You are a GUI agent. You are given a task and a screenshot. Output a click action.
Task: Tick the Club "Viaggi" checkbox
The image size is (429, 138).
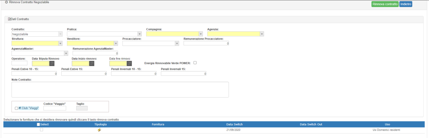tap(16, 108)
